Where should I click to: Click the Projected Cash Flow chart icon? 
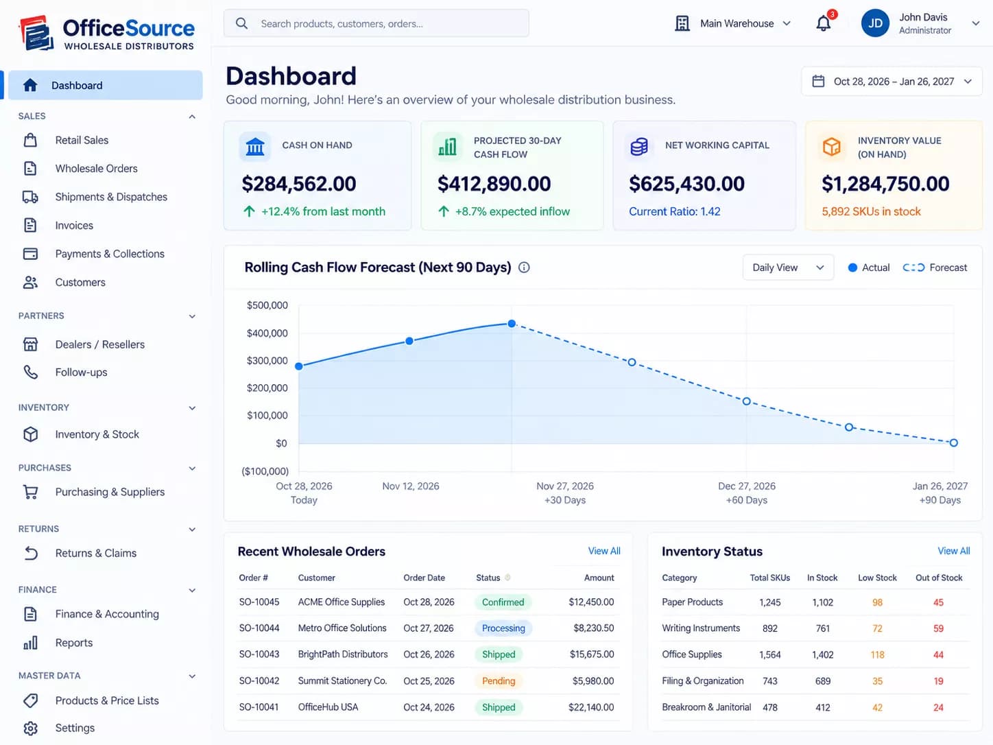coord(447,147)
